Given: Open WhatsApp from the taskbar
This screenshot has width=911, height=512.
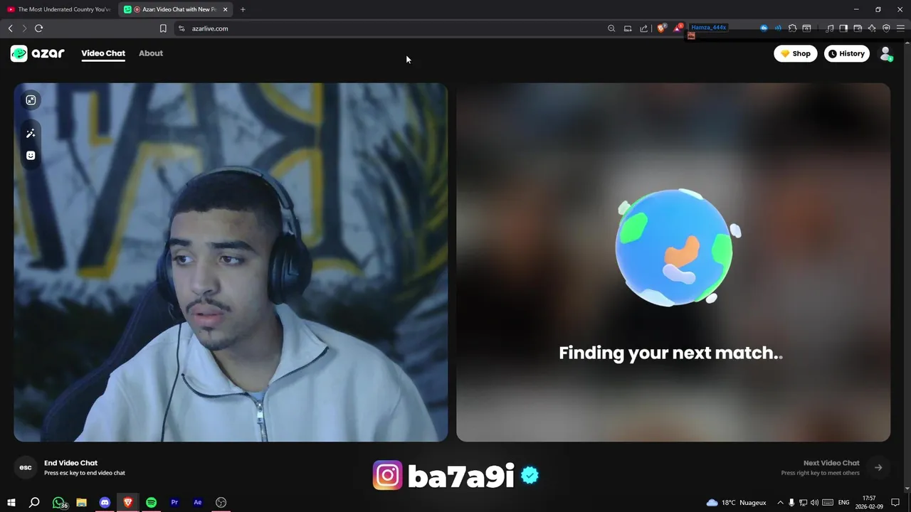Looking at the screenshot, I should pyautogui.click(x=59, y=502).
